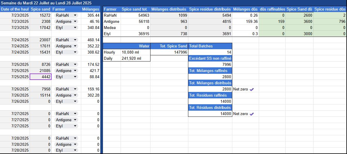The height and width of the screenshot is (154, 347).
Task: Select the highlighted spice sand cell with 4442
Action: coord(40,77)
